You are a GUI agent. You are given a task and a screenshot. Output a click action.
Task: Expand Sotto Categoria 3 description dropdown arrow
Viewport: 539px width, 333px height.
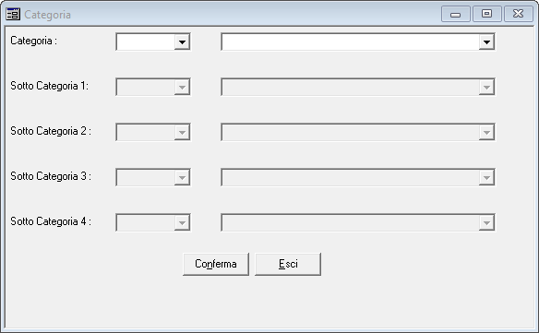point(486,177)
